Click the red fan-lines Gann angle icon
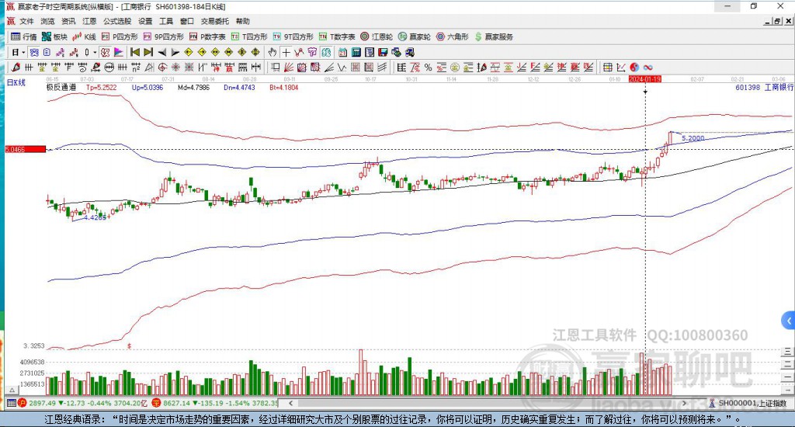The height and width of the screenshot is (427, 795). pos(289,67)
